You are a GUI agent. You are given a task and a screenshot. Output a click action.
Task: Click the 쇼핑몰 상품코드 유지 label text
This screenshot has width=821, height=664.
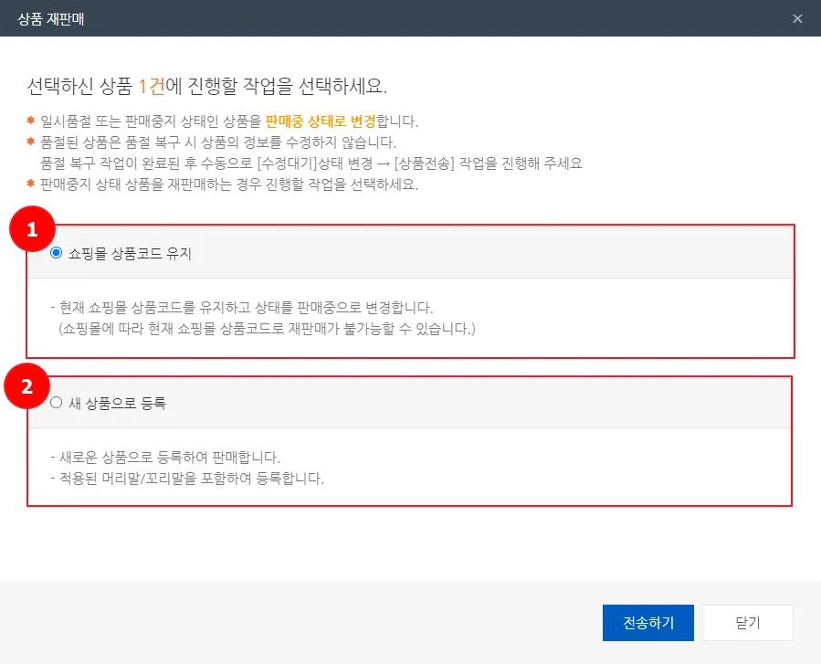tap(130, 254)
